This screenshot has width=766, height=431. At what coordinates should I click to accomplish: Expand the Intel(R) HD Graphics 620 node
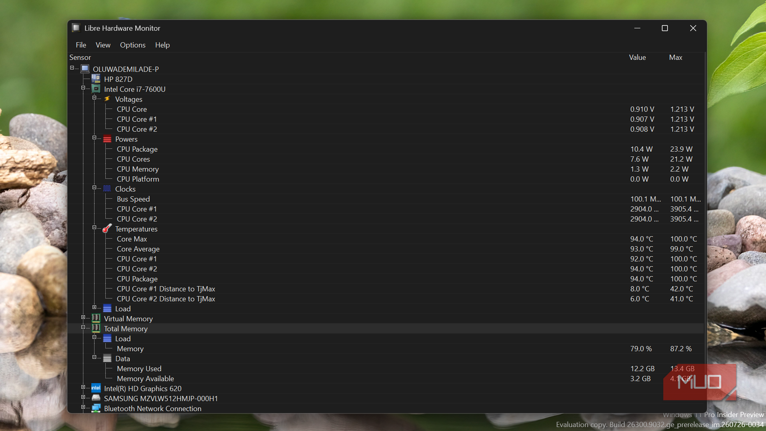(x=83, y=387)
